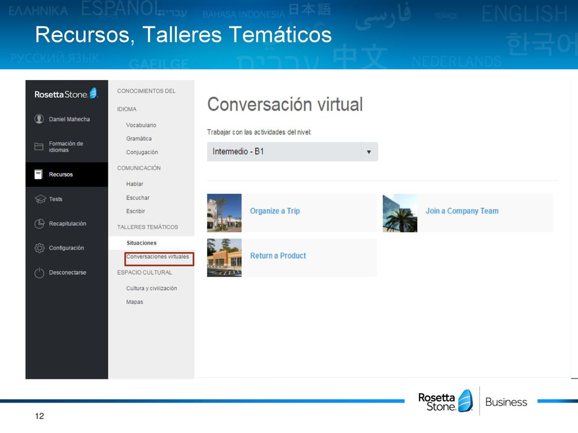Click the ESPACIO CULTURAL section heading
578x433 pixels.
tap(144, 272)
